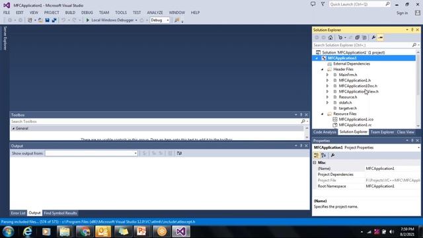Click the Find in Files toolbar icon

click(176, 20)
